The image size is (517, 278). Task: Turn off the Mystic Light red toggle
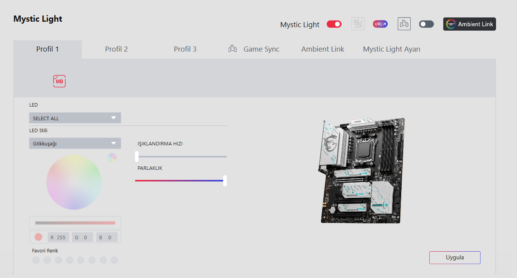click(x=334, y=24)
